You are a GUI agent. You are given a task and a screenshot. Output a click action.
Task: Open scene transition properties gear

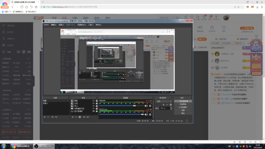[171, 105]
